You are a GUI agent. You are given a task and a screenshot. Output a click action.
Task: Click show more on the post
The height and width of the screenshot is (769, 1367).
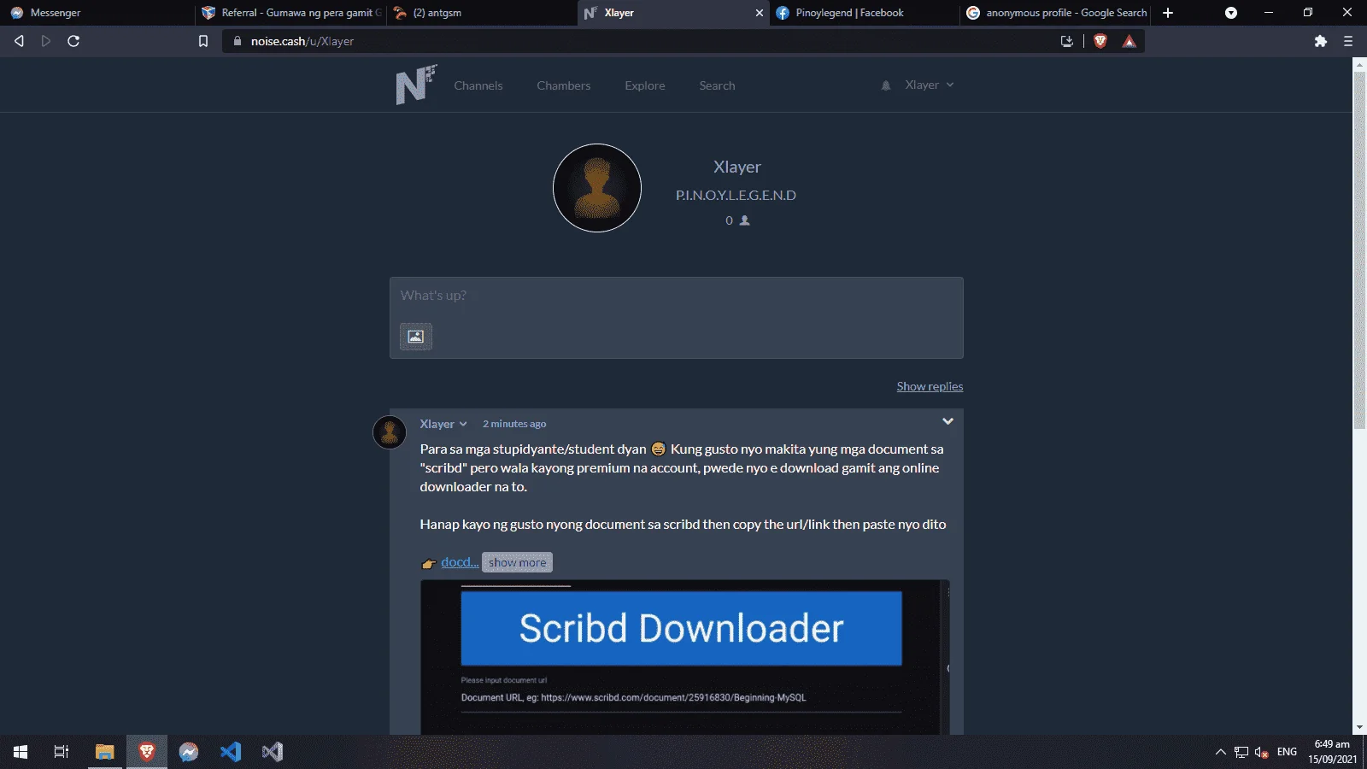pos(517,562)
